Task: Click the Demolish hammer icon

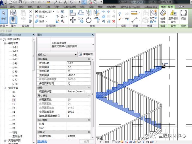Action: pos(63,21)
